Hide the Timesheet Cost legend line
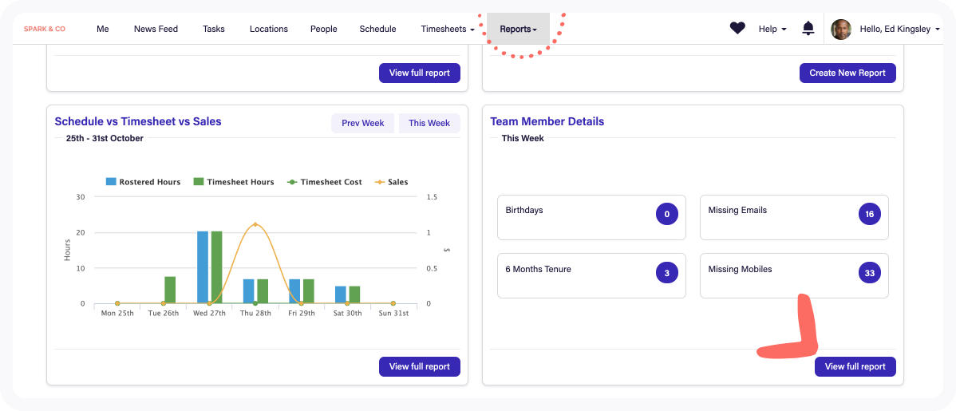Screen dimensions: 956x411 (x=324, y=182)
